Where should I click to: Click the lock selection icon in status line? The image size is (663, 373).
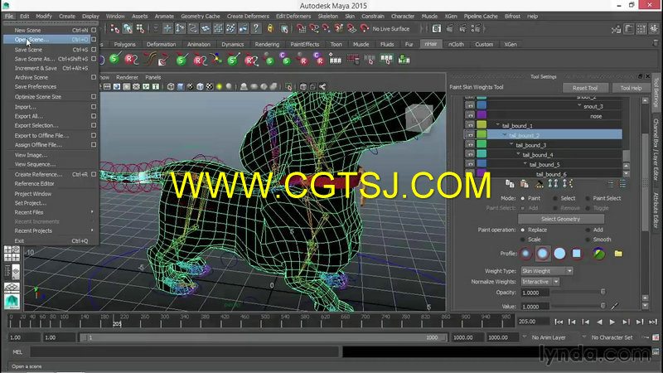tap(270, 29)
